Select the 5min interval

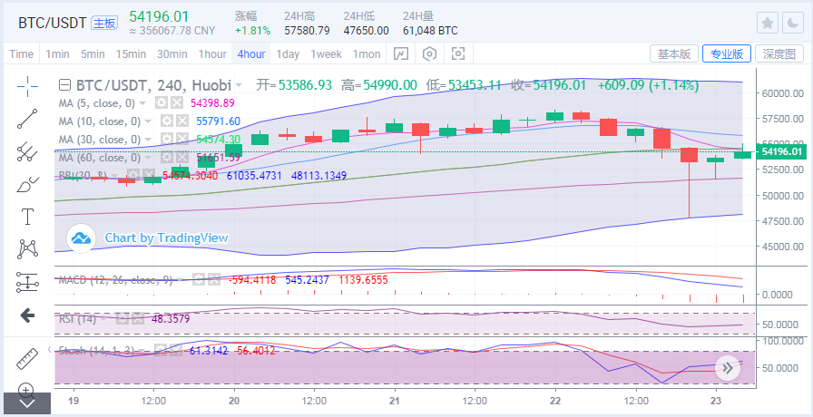93,53
